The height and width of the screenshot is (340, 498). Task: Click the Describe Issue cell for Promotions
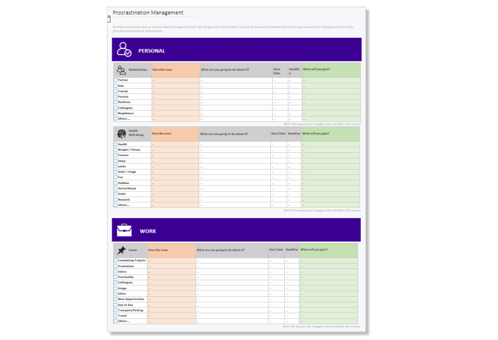pyautogui.click(x=171, y=267)
